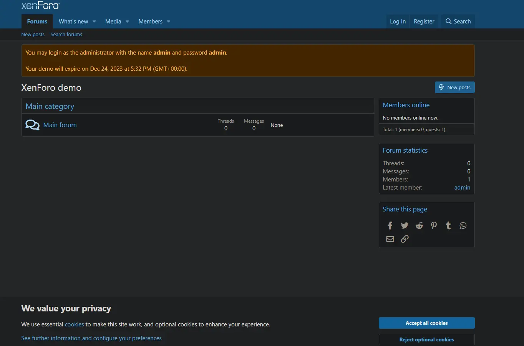The height and width of the screenshot is (346, 524).
Task: Expand the Members dropdown arrow
Action: tap(168, 22)
